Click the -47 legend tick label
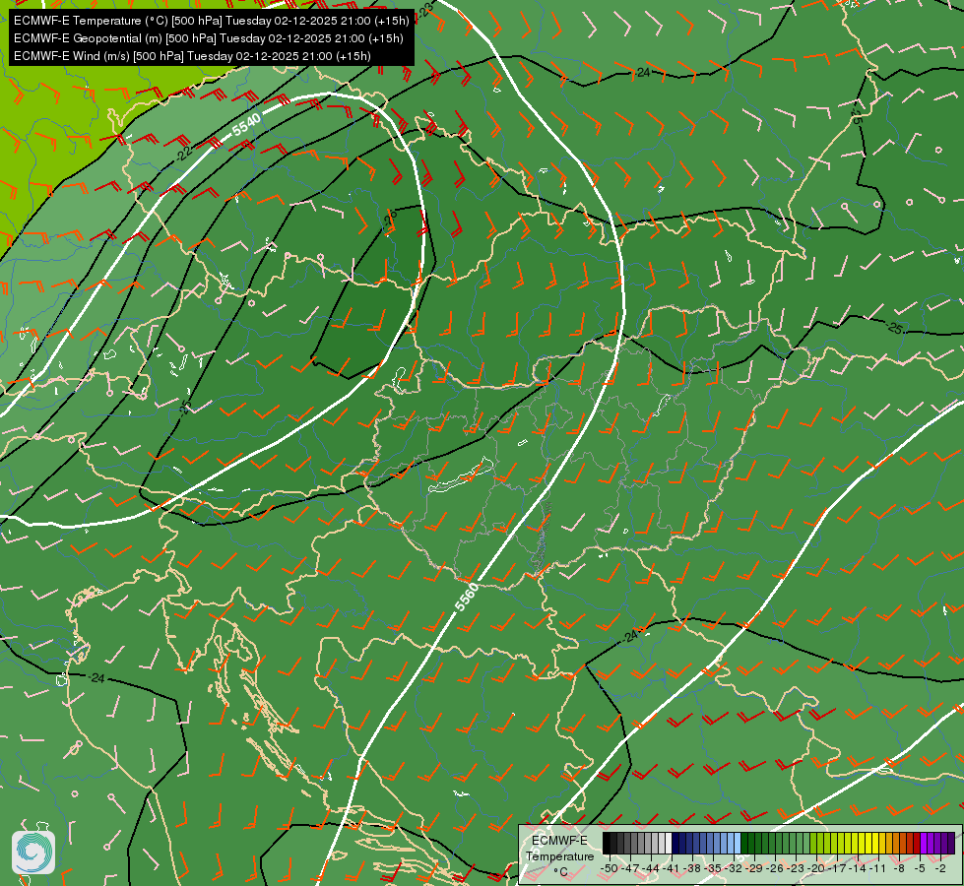The height and width of the screenshot is (886, 964). (x=630, y=868)
